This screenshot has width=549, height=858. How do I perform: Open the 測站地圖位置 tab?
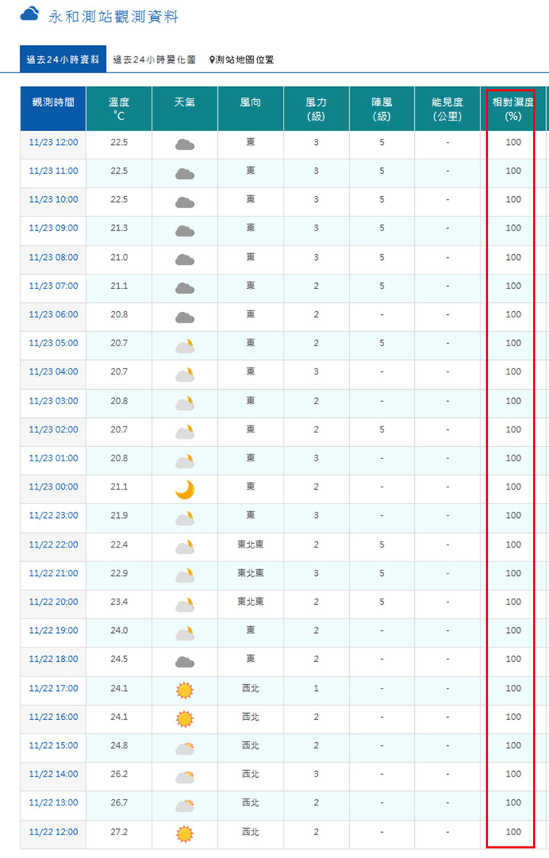(x=241, y=59)
